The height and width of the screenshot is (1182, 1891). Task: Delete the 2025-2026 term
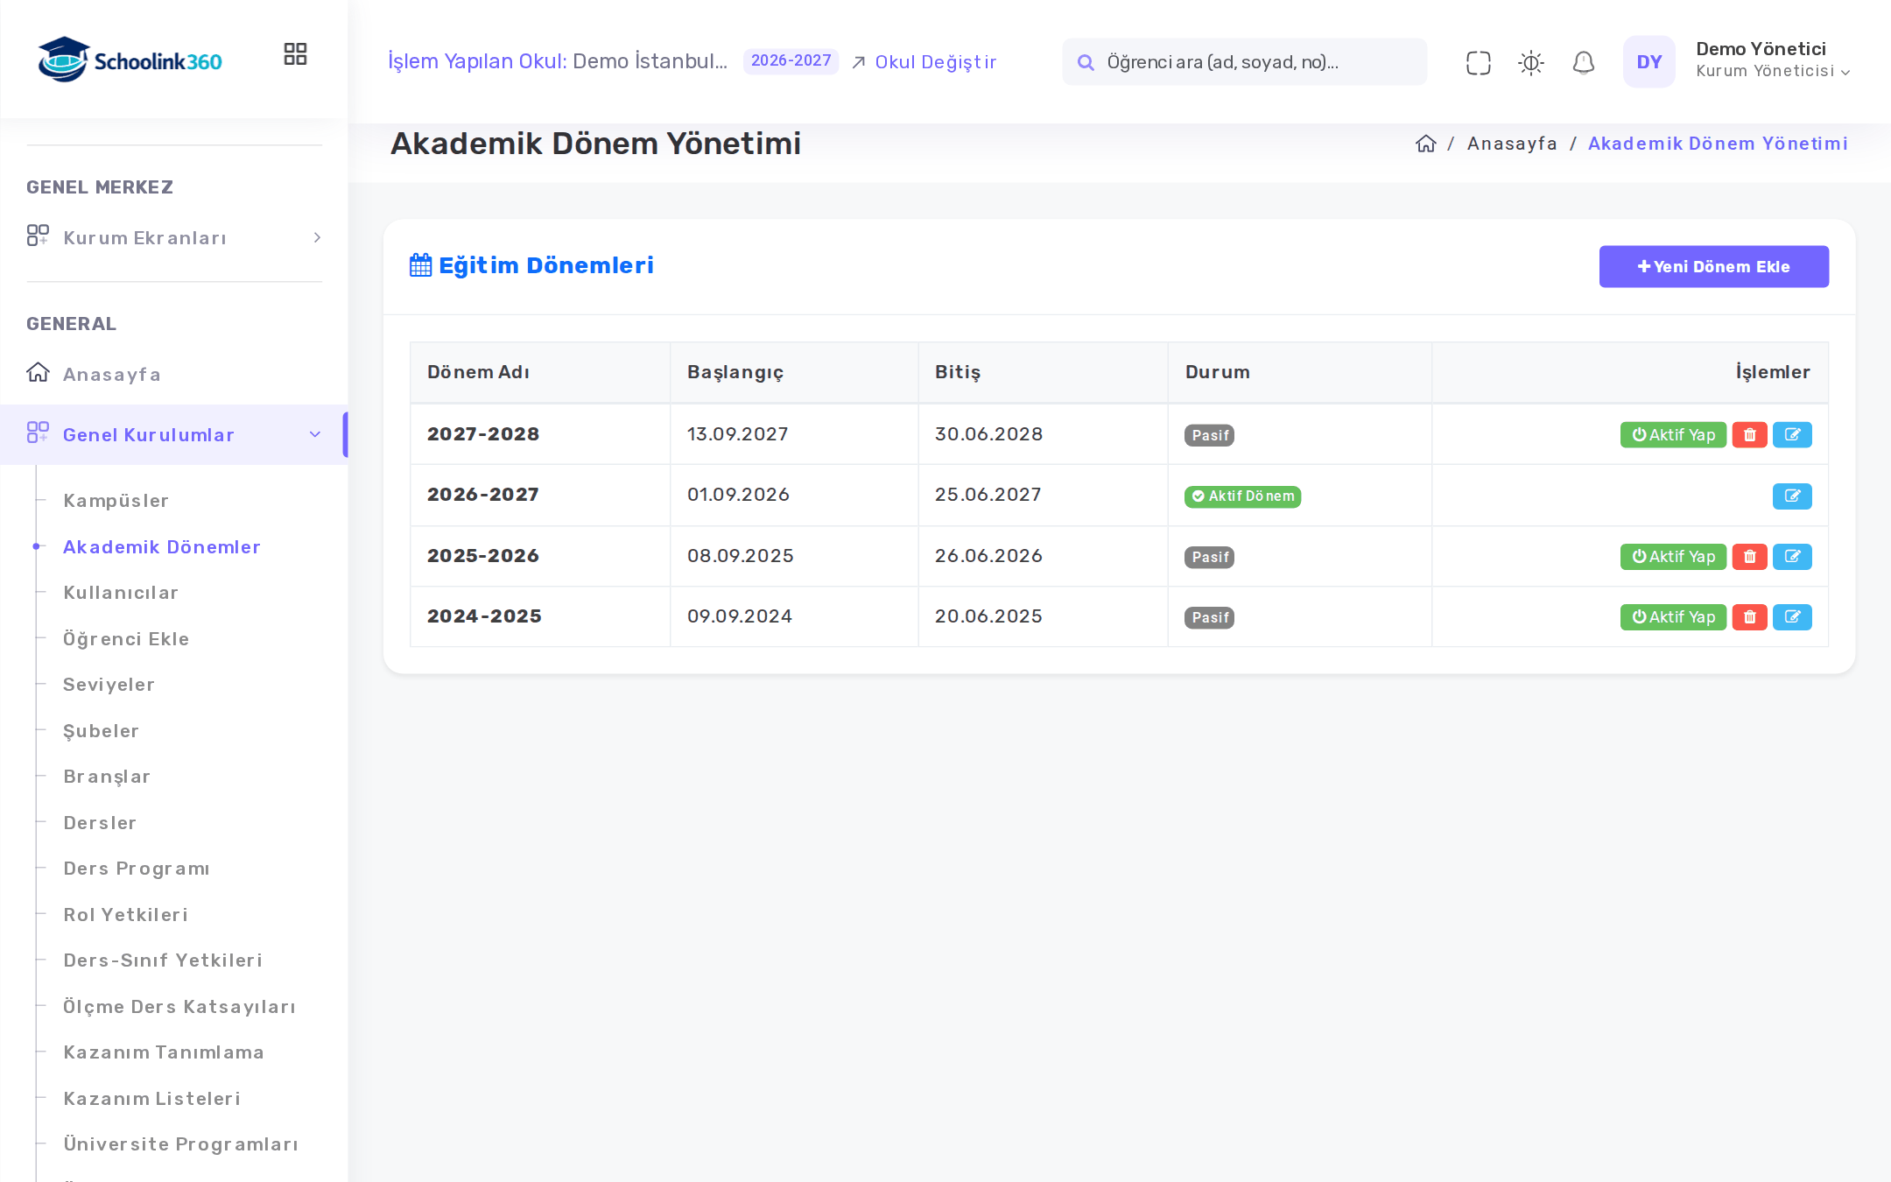(1749, 557)
